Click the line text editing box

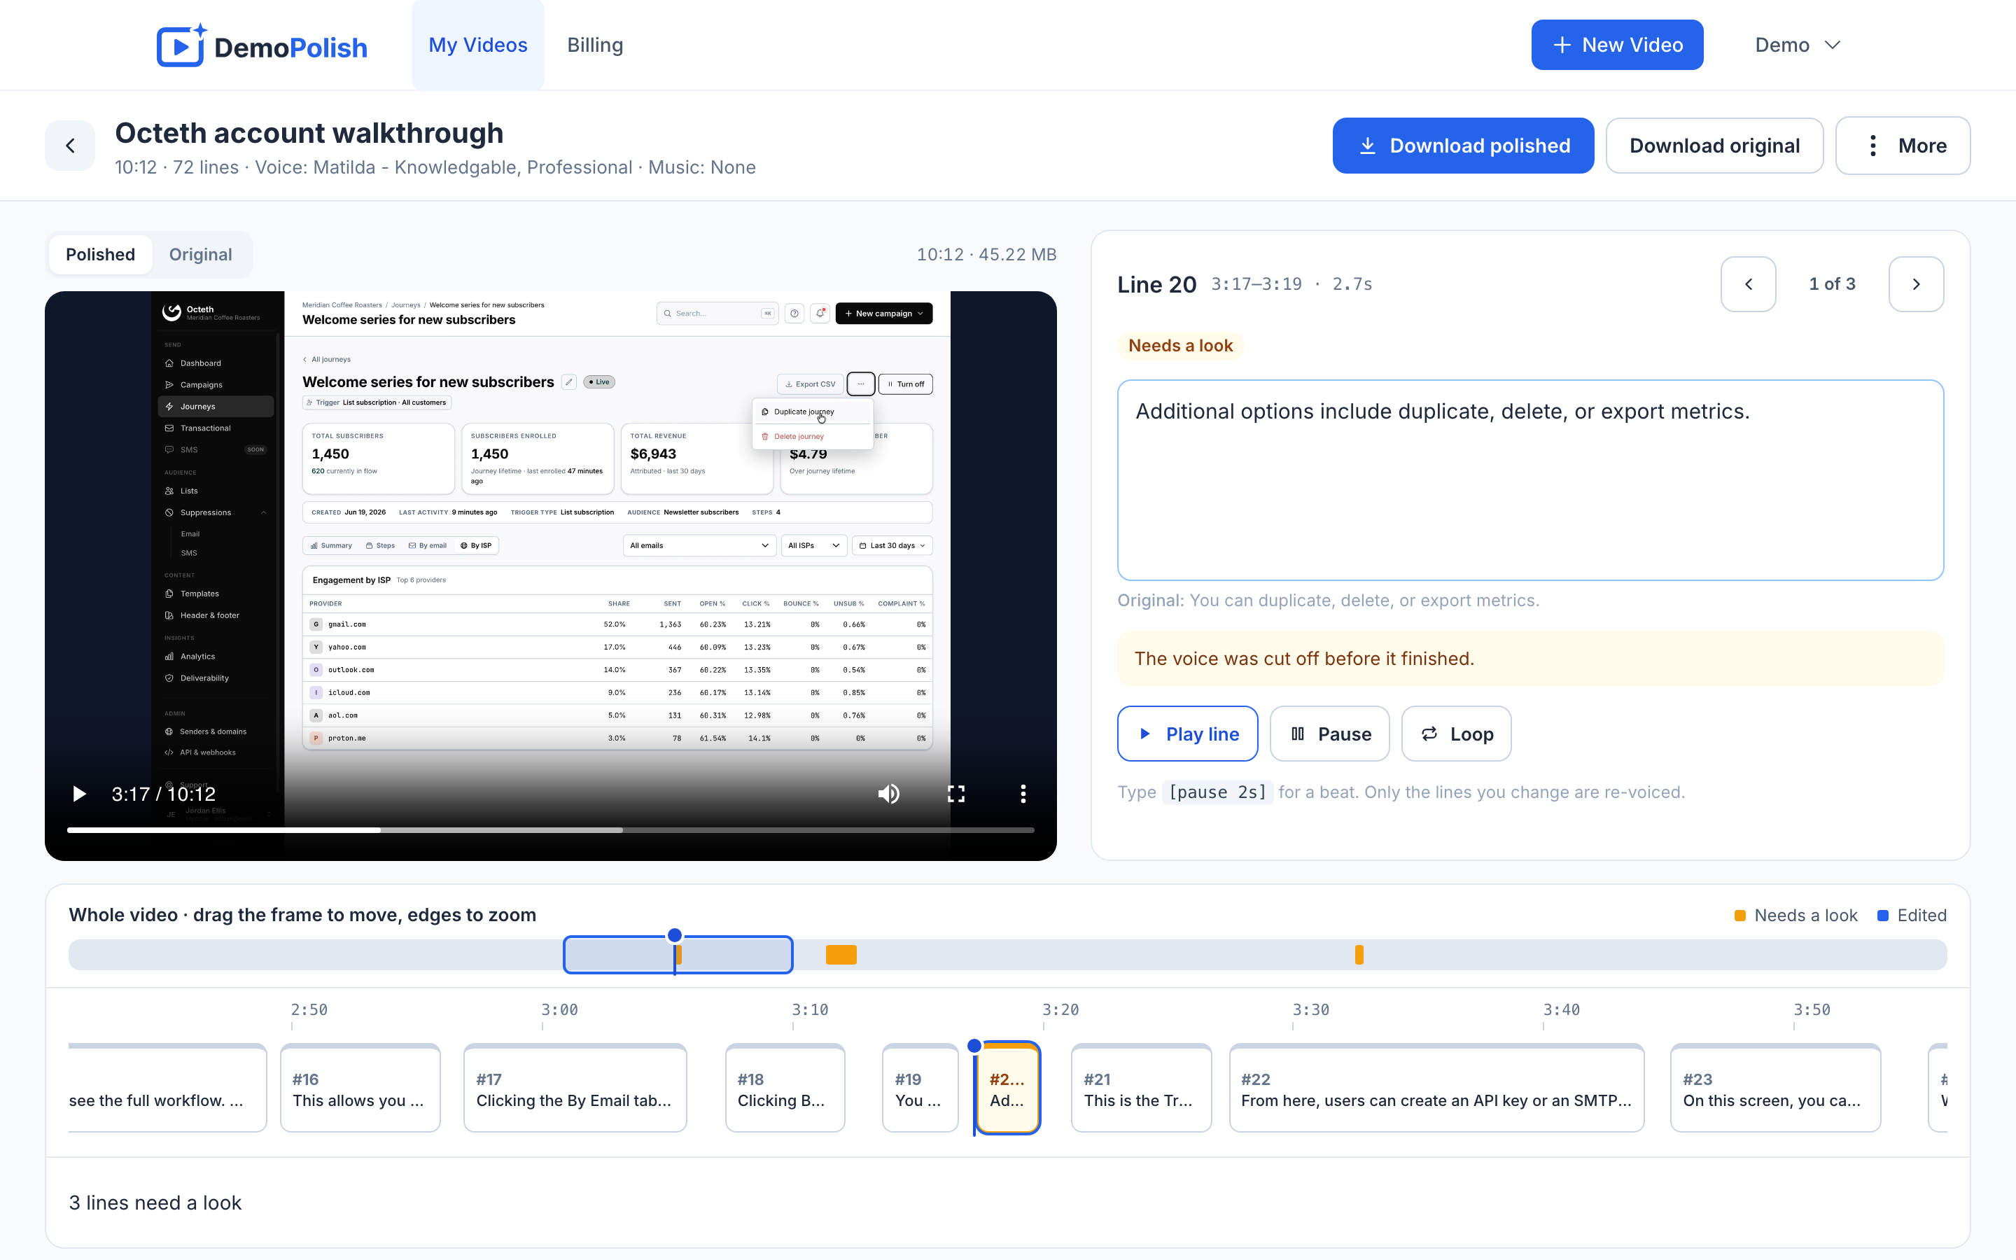coord(1530,480)
